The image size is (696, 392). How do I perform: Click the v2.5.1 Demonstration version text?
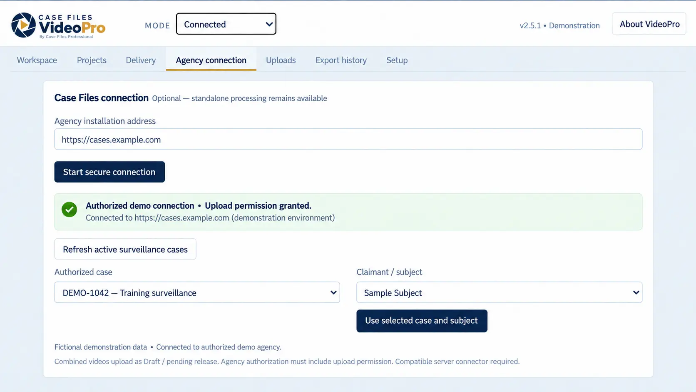(559, 25)
